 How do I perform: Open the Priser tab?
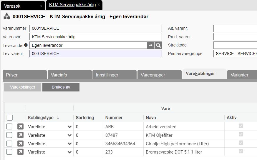25,75
